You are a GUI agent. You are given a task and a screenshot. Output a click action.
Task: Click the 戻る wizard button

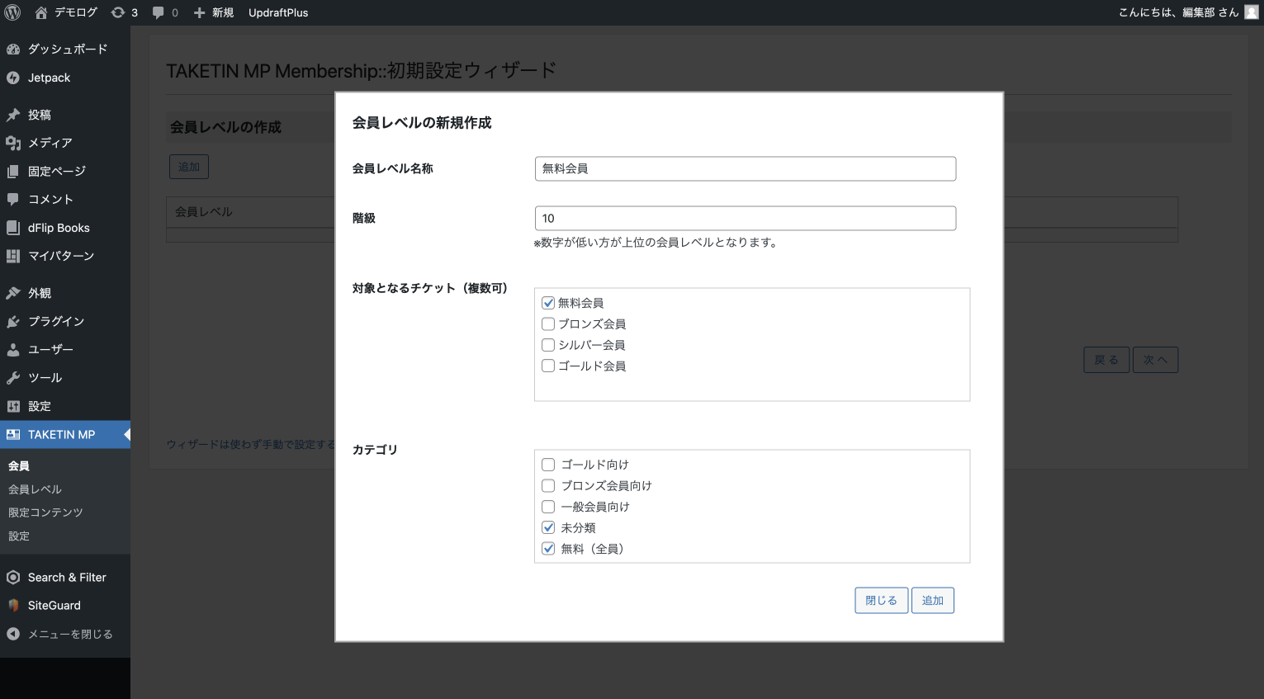(x=1106, y=360)
